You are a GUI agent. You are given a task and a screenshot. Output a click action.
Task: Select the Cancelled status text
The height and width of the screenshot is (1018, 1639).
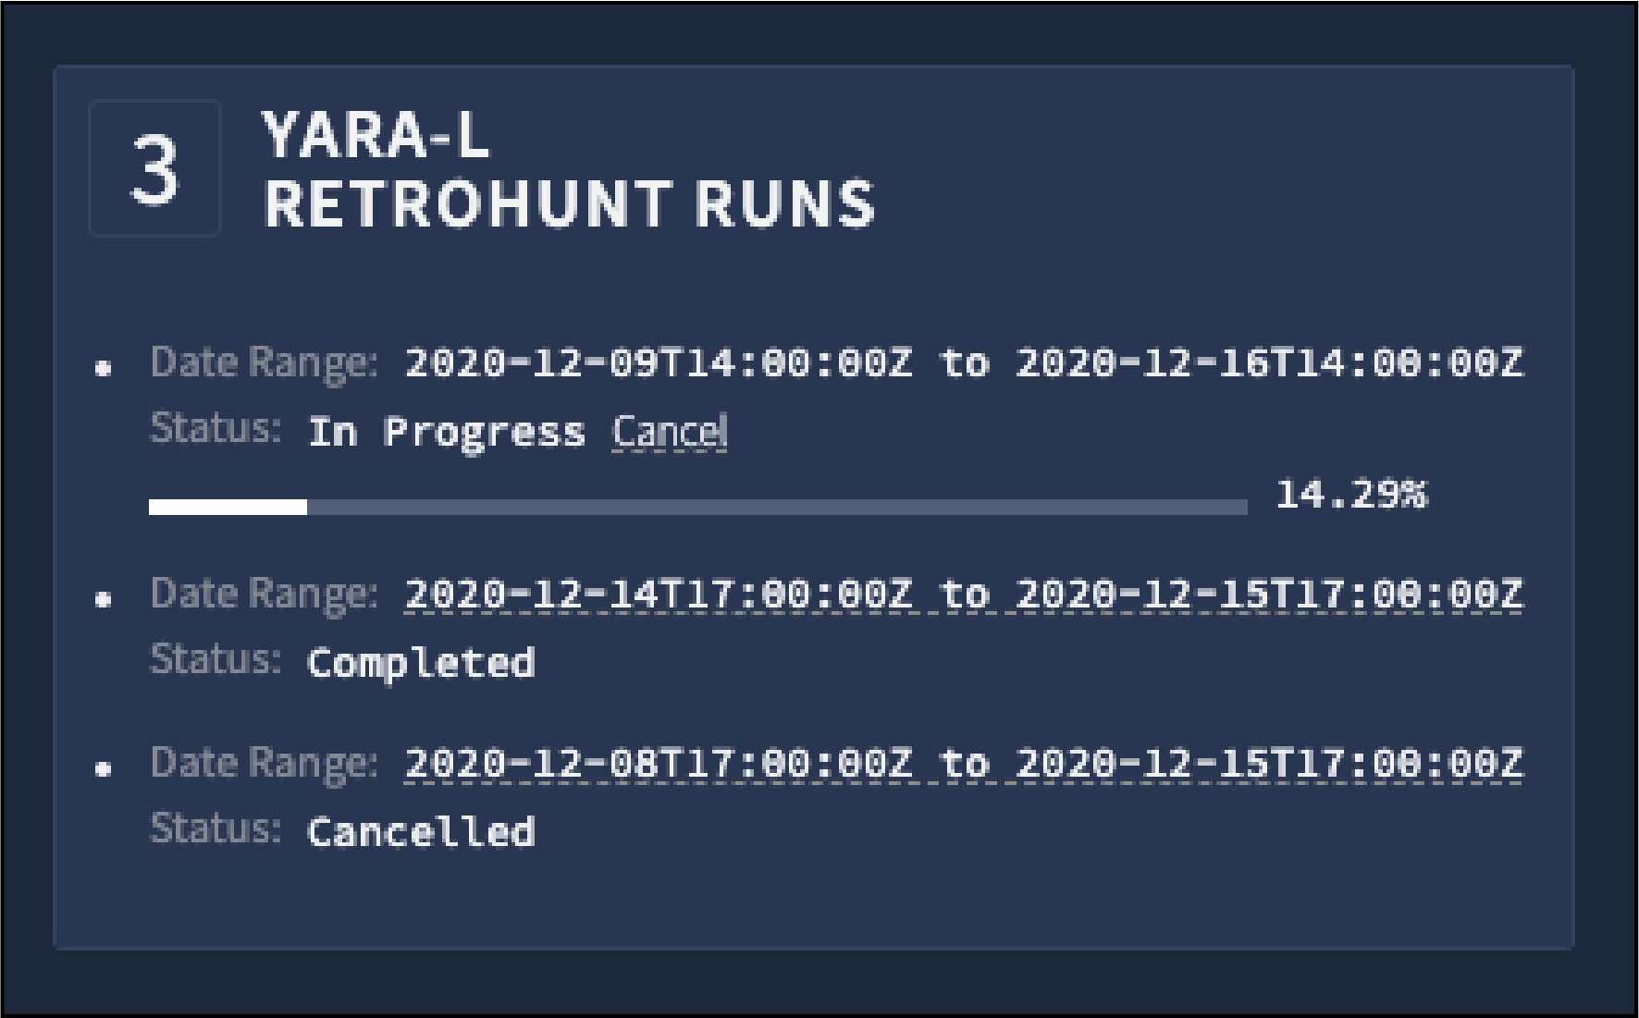coord(421,832)
